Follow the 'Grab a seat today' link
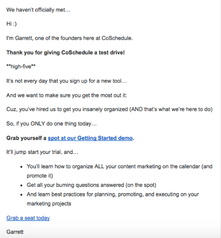Viewport: 221px width, 238px height. coord(28,218)
